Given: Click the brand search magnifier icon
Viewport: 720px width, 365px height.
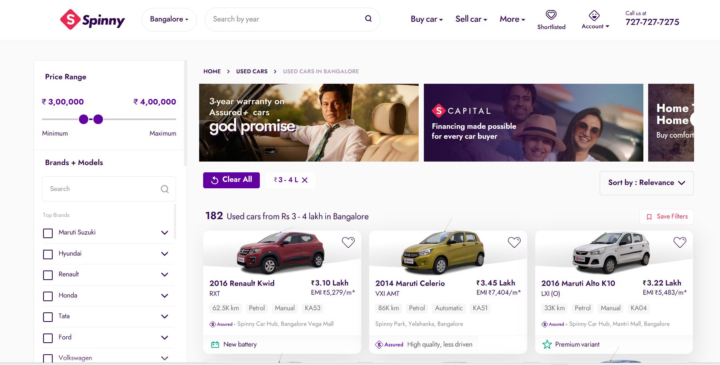Looking at the screenshot, I should [164, 189].
